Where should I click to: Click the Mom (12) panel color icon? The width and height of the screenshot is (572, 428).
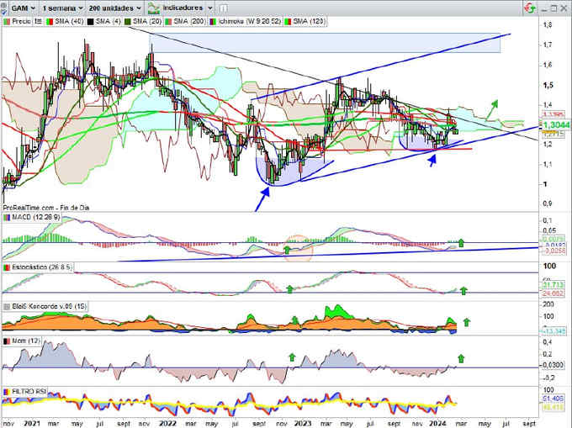[7, 341]
